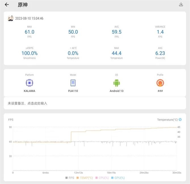Click the Android 13 robot icon
Screen dimensions: 190x184
tap(117, 83)
